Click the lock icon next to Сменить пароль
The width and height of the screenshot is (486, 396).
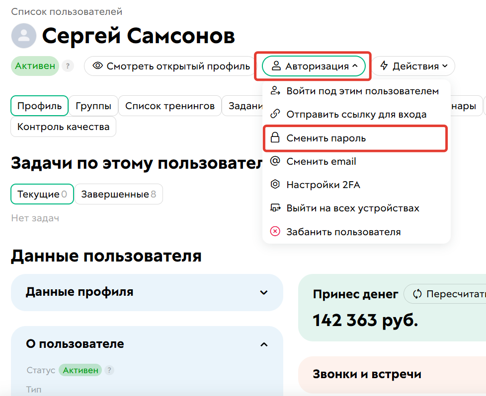click(x=275, y=138)
